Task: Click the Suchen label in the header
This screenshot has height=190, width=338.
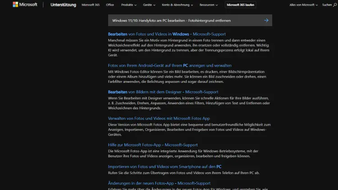Action: 327,5
